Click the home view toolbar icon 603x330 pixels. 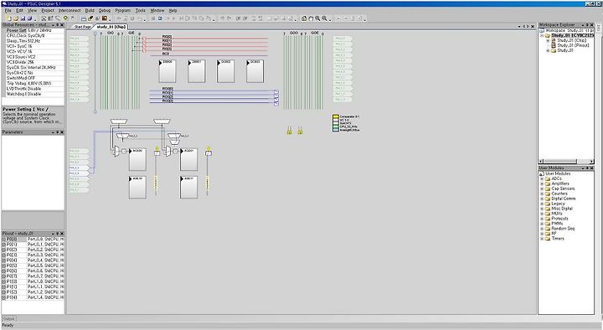click(x=304, y=18)
